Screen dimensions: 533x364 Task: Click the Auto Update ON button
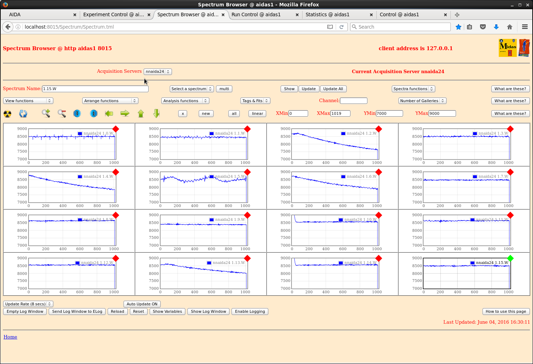[142, 304]
